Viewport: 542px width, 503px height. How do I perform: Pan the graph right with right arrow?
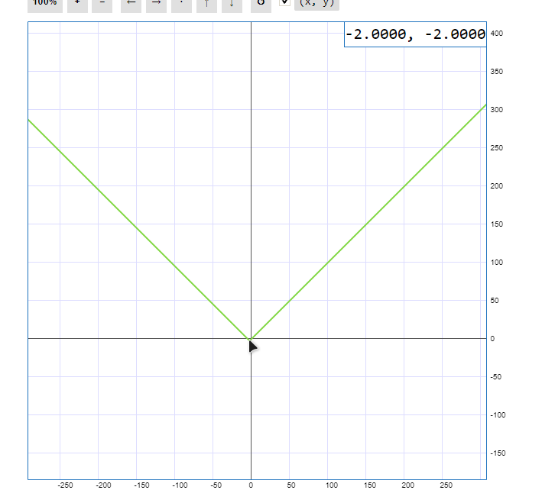pos(156,4)
